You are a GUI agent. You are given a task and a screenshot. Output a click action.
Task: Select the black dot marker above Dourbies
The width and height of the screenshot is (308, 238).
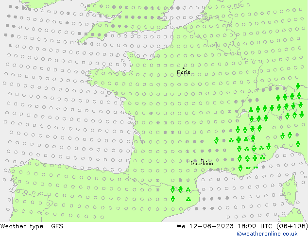coord(202,159)
